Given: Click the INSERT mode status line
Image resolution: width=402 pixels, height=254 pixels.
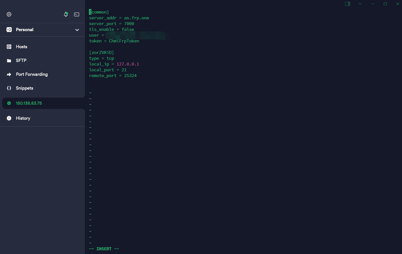Looking at the screenshot, I should 104,248.
